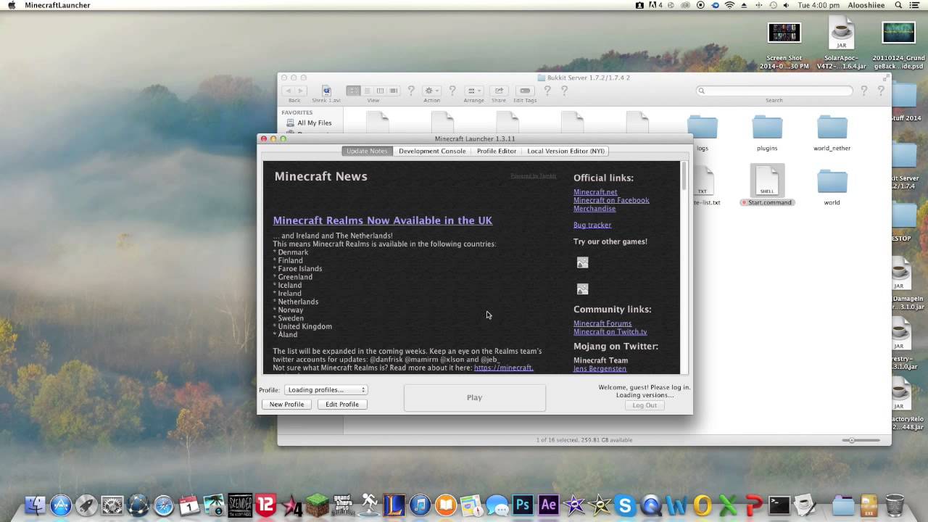Open Finder Action gear dropdown
The height and width of the screenshot is (522, 928).
[431, 91]
